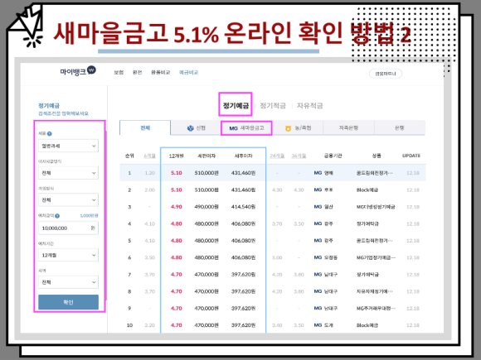Click the MG logo in rank 2 row
The image size is (481, 360).
[318, 190]
